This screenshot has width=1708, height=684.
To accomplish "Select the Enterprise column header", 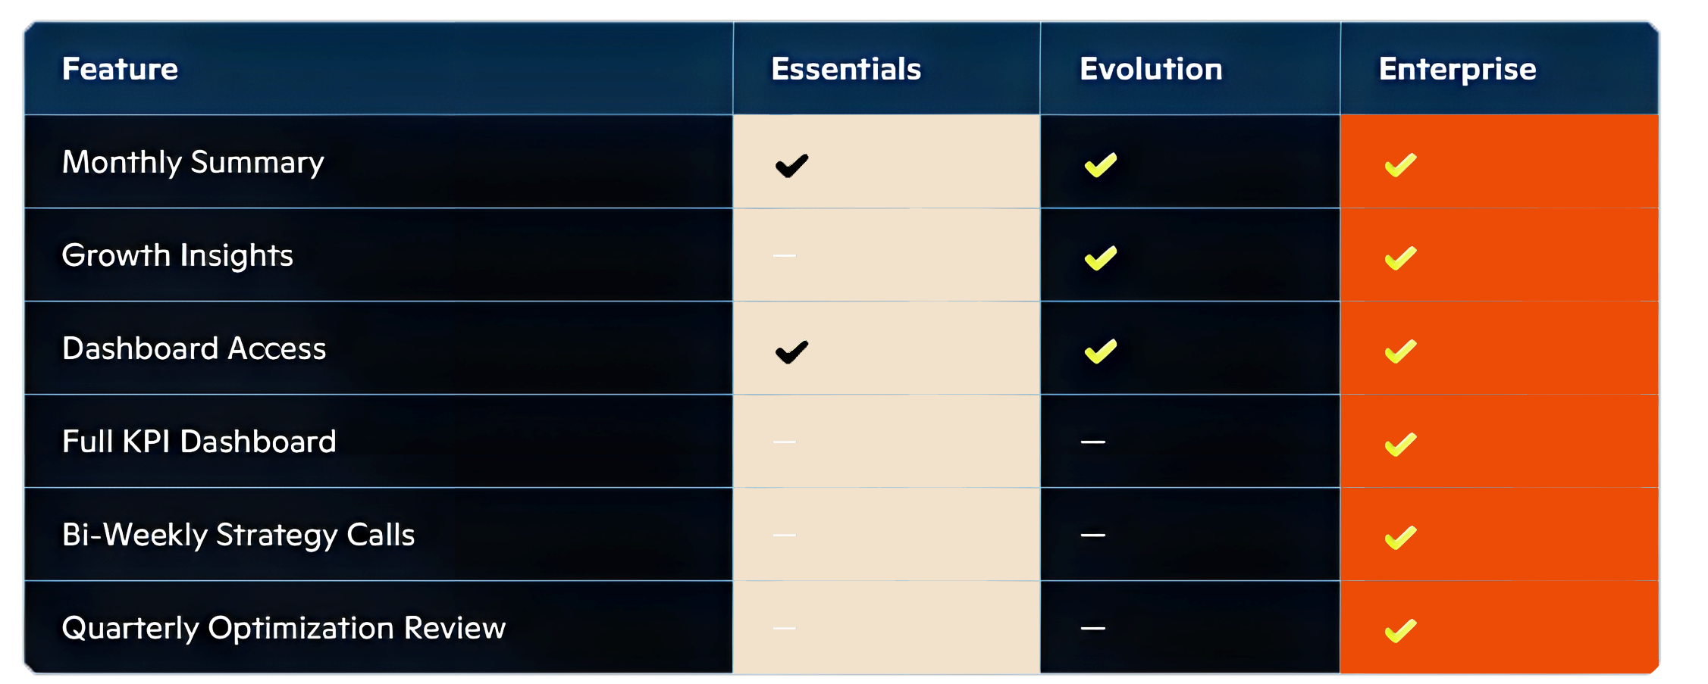I will (1457, 69).
